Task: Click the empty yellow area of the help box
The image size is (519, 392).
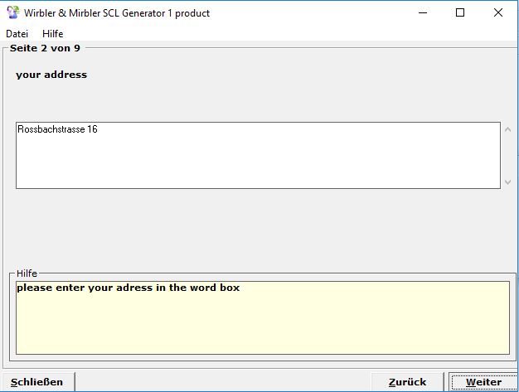Action: pyautogui.click(x=262, y=327)
